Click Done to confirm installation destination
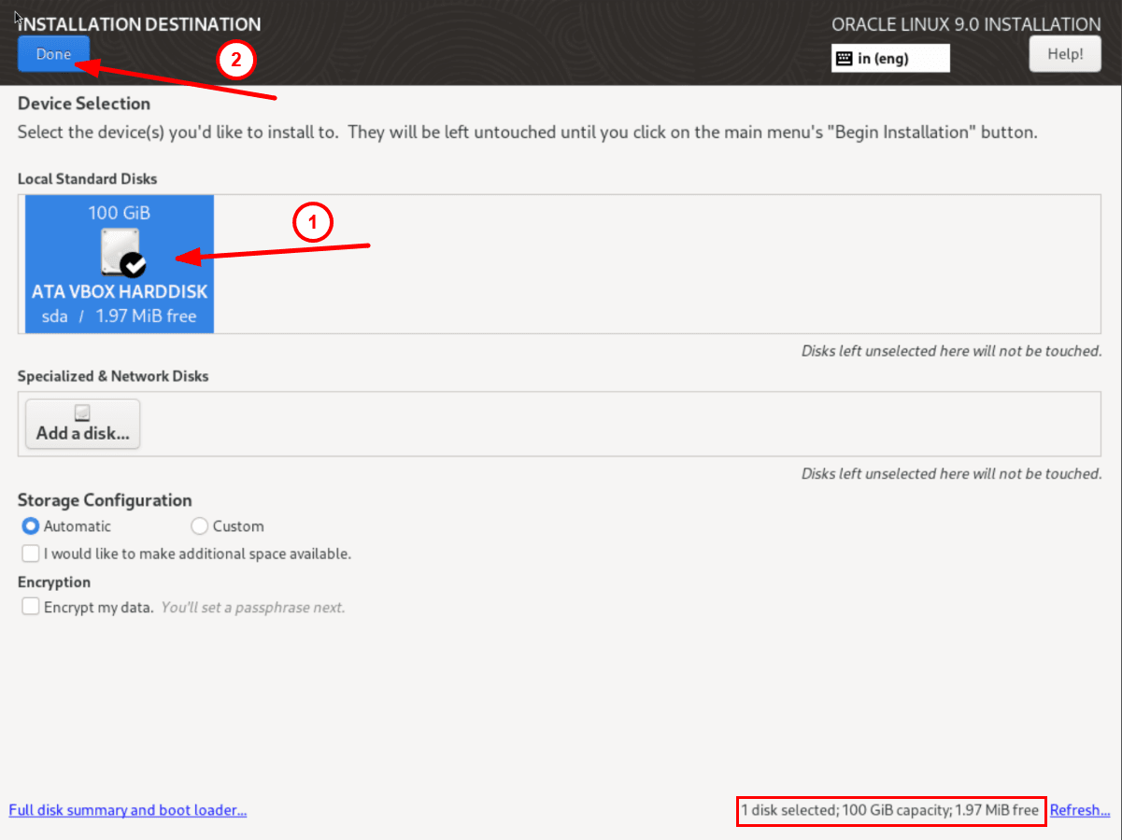 click(x=53, y=53)
